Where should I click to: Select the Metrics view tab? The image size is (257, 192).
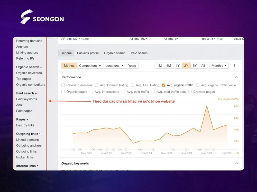[69, 66]
